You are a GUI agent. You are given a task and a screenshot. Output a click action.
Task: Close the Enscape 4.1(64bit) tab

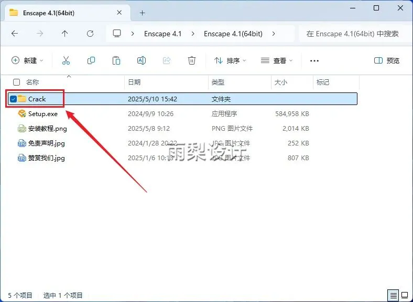point(119,13)
